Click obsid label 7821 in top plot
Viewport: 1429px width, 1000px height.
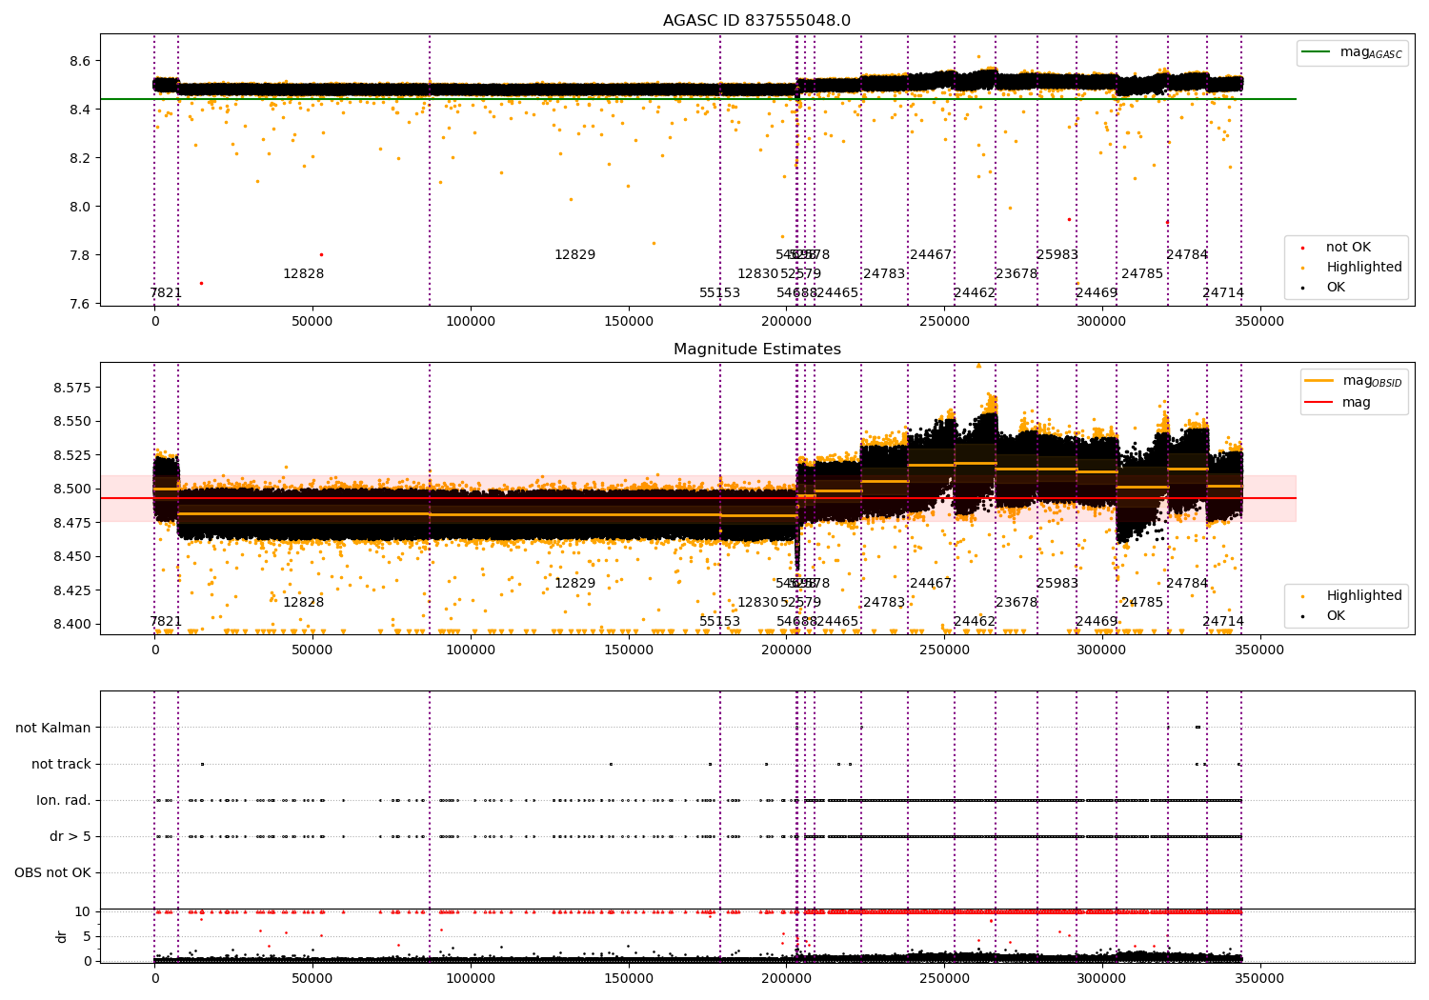pos(166,293)
